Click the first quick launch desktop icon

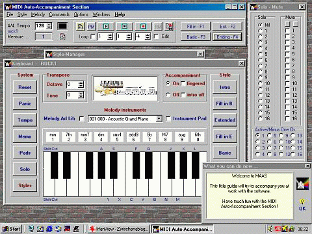pos(31,229)
